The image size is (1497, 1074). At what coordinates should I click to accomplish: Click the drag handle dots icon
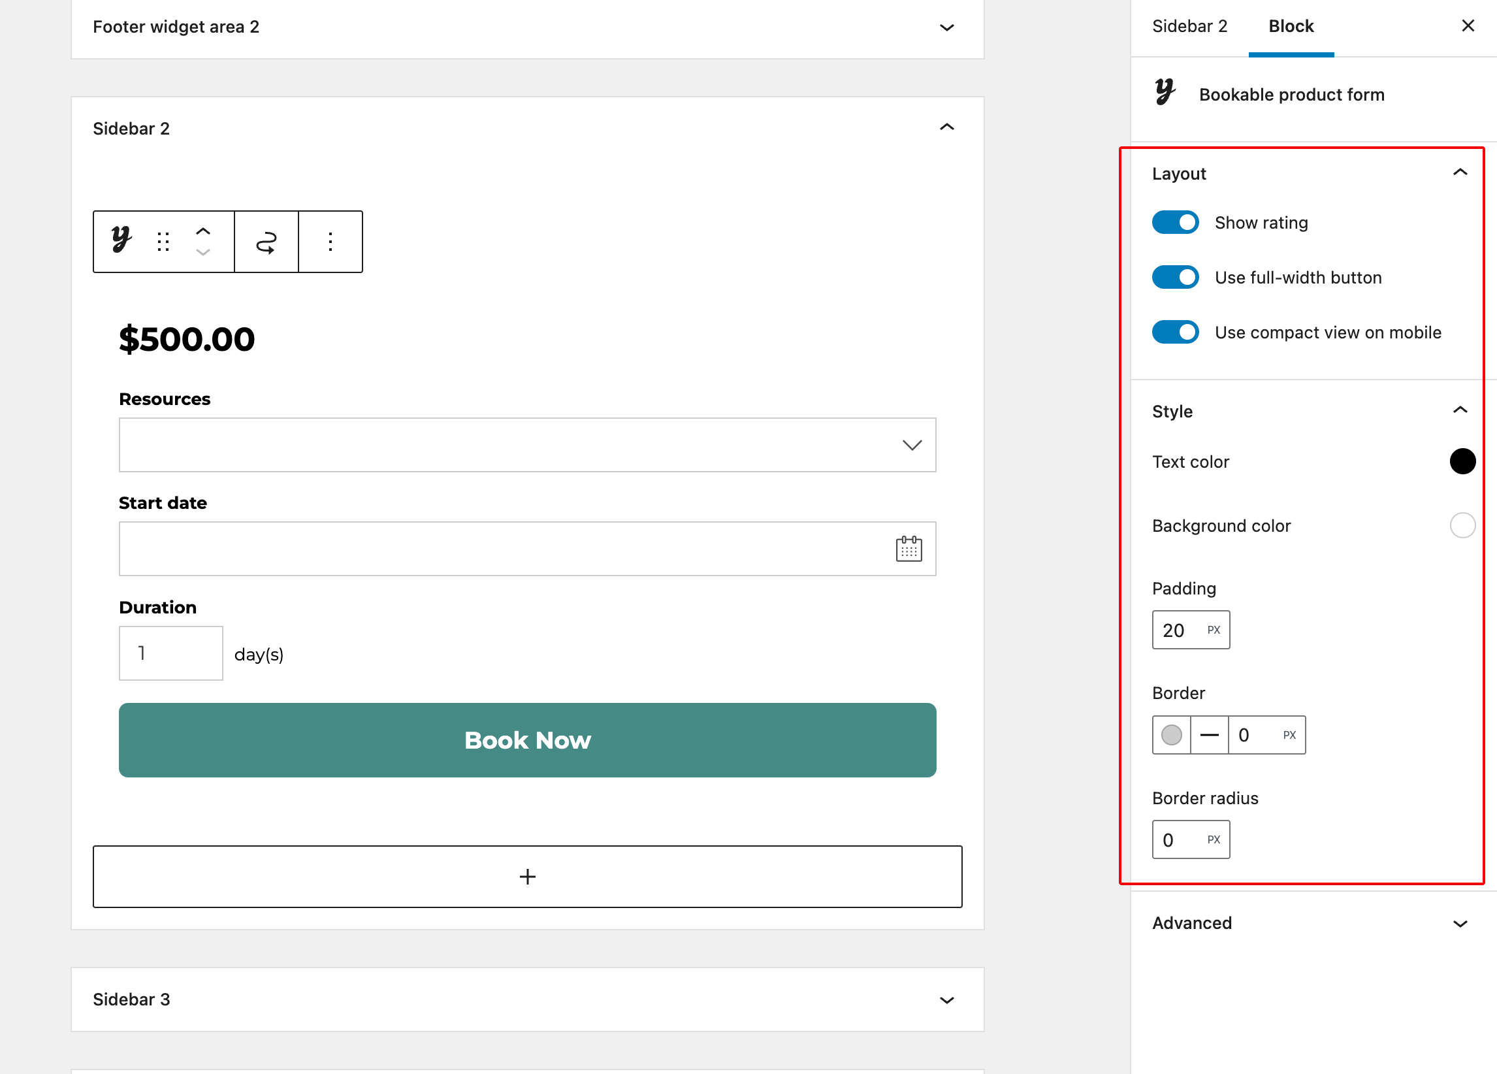coord(163,242)
